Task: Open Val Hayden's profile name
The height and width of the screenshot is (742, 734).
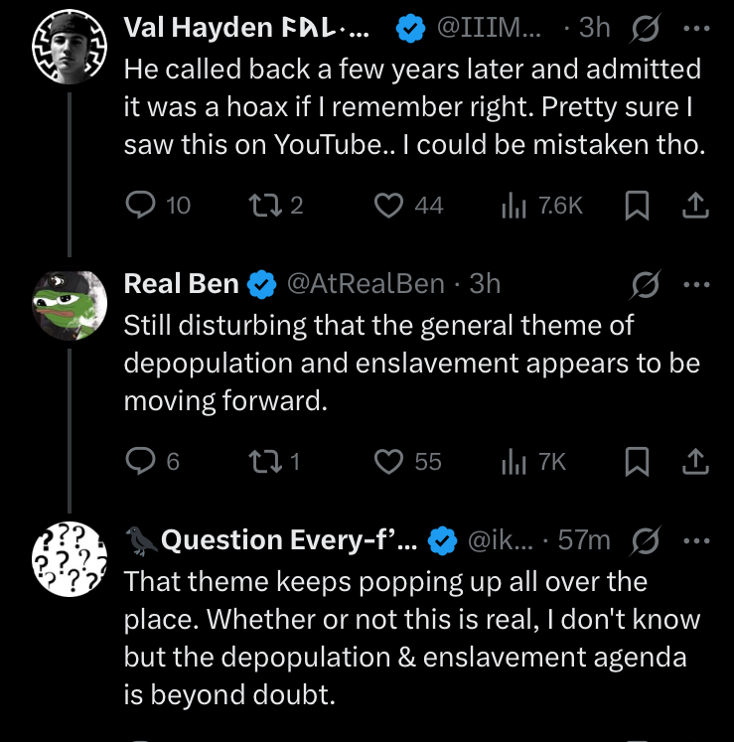Action: [243, 29]
